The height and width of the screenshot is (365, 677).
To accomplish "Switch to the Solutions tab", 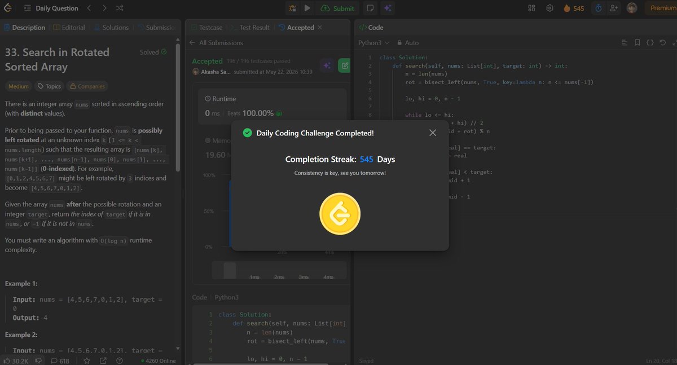I will [111, 27].
